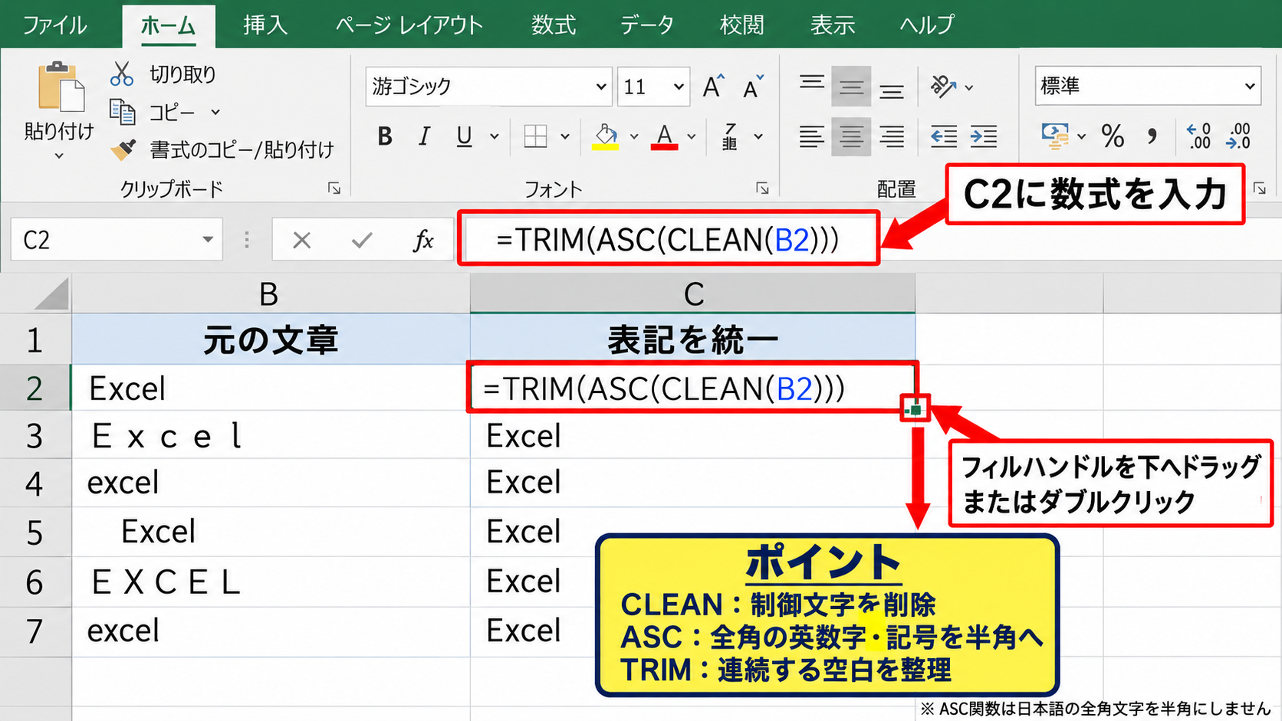Viewport: 1282px width, 721px height.
Task: Cancel formula entry with X button
Action: [x=302, y=241]
